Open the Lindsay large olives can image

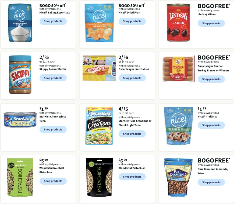[x=178, y=23]
